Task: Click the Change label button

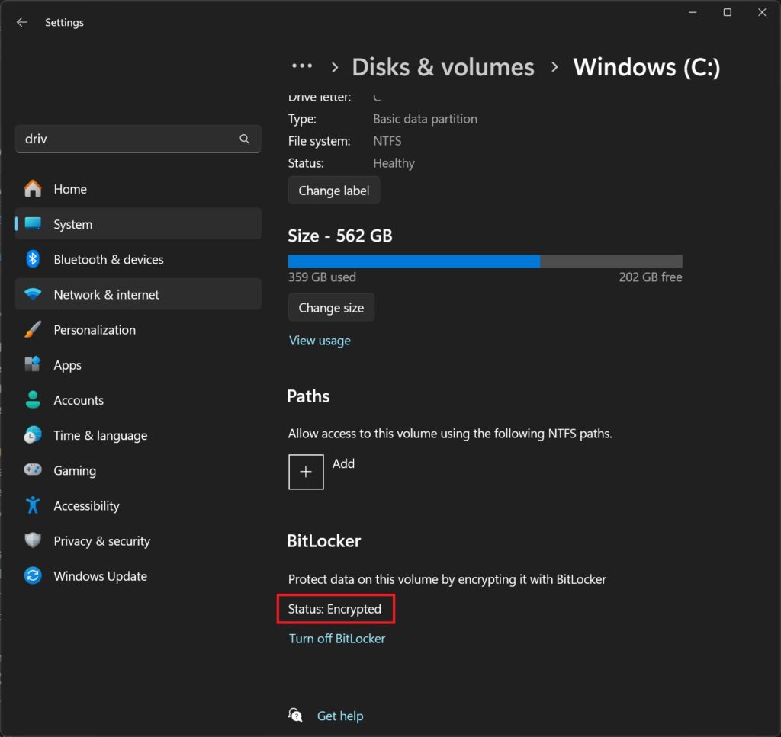Action: [333, 190]
